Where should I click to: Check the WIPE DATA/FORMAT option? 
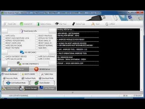37,57
